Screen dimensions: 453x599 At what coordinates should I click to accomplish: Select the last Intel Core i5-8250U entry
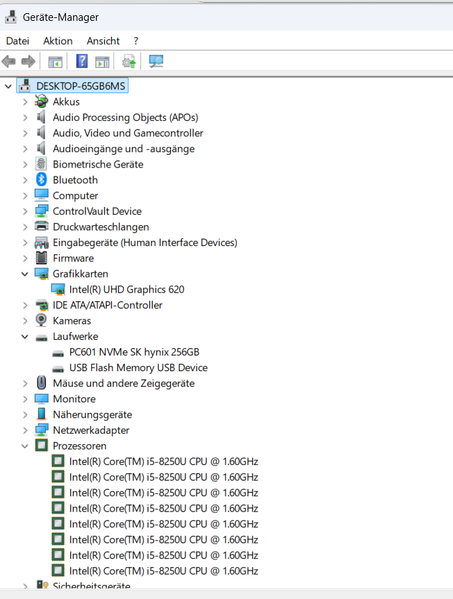point(163,571)
